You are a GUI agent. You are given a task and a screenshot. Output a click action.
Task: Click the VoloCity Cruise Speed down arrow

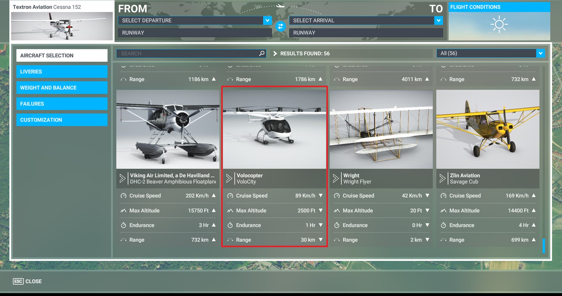tap(321, 195)
